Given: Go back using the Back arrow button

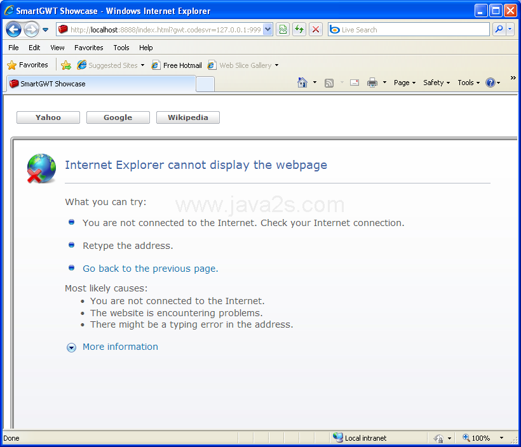Looking at the screenshot, I should point(13,30).
